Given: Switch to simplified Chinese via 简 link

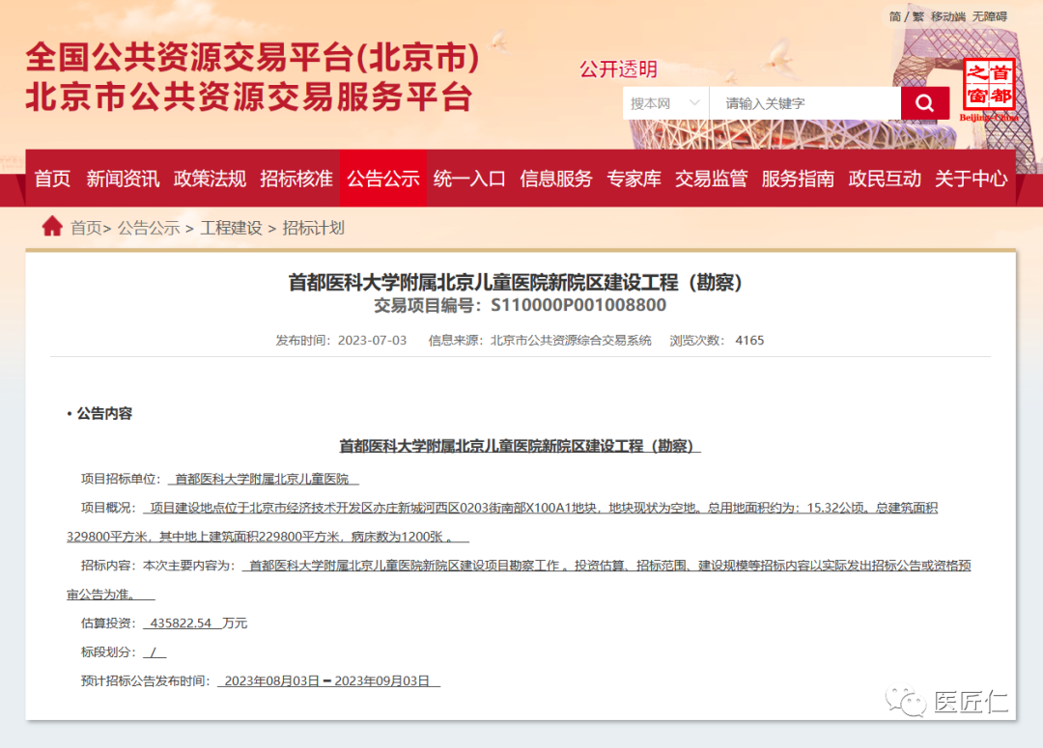Looking at the screenshot, I should pyautogui.click(x=895, y=16).
